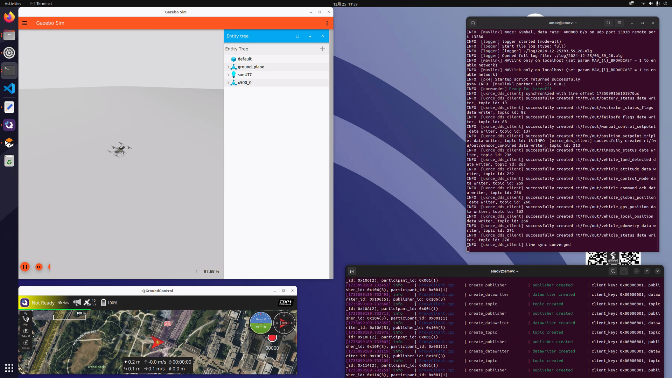The image size is (672, 378).
Task: Open Activities overview
Action: pyautogui.click(x=13, y=3)
